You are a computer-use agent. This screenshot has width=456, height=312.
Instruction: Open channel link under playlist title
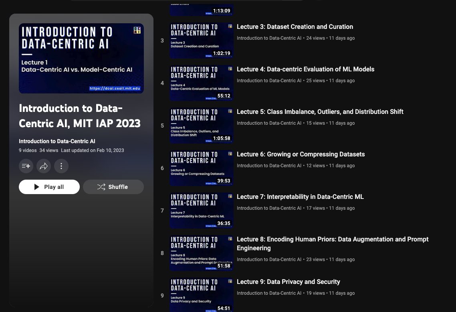pyautogui.click(x=57, y=141)
